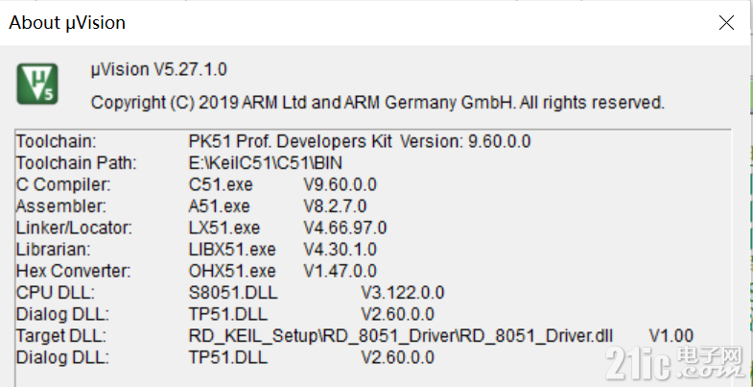Screen dimensions: 753x387
Task: Select the Linker/Locator label
Action: [x=74, y=228]
